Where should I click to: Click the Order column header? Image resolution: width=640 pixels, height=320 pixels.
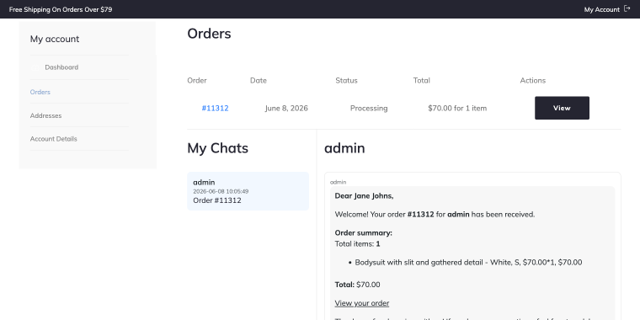pyautogui.click(x=197, y=80)
